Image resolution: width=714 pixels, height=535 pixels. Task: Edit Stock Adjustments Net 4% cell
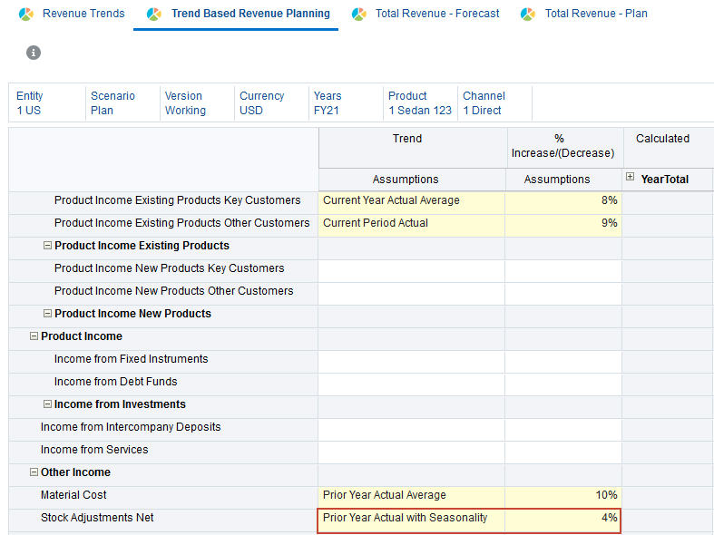tap(563, 518)
